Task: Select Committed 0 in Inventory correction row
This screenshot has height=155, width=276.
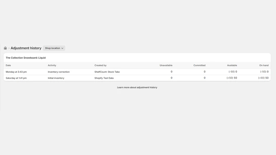Action: (205, 72)
